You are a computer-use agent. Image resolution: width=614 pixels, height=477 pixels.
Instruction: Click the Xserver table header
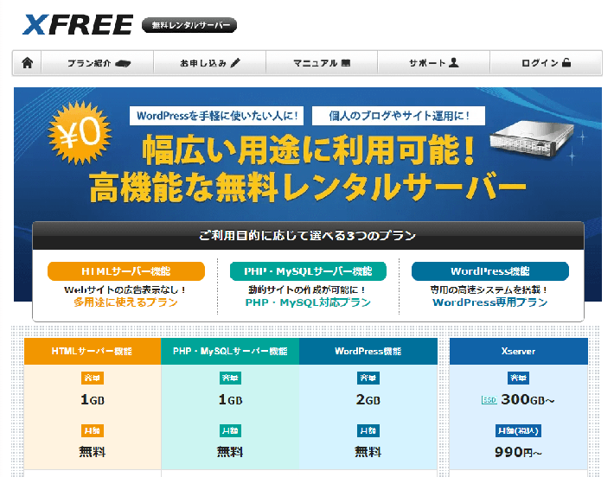pyautogui.click(x=519, y=351)
